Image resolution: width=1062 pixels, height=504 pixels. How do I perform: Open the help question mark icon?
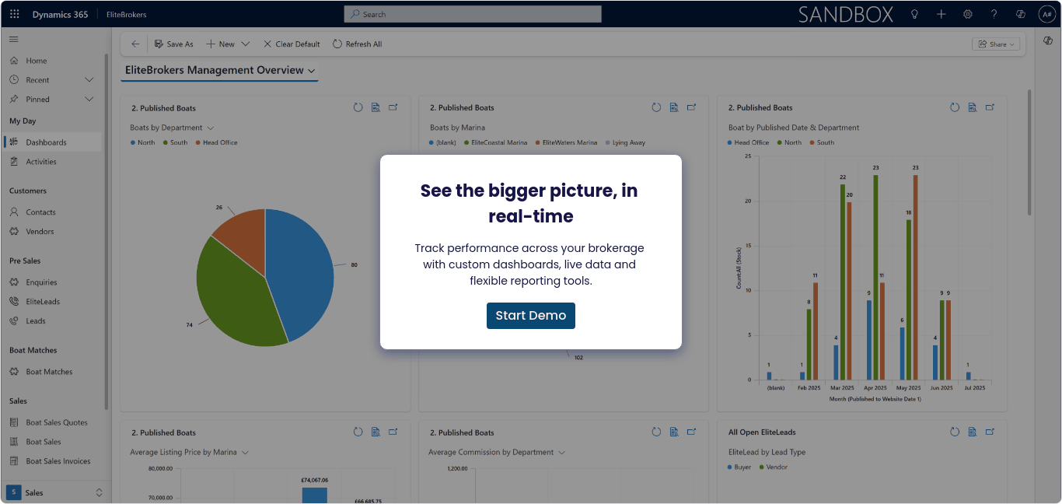[994, 14]
